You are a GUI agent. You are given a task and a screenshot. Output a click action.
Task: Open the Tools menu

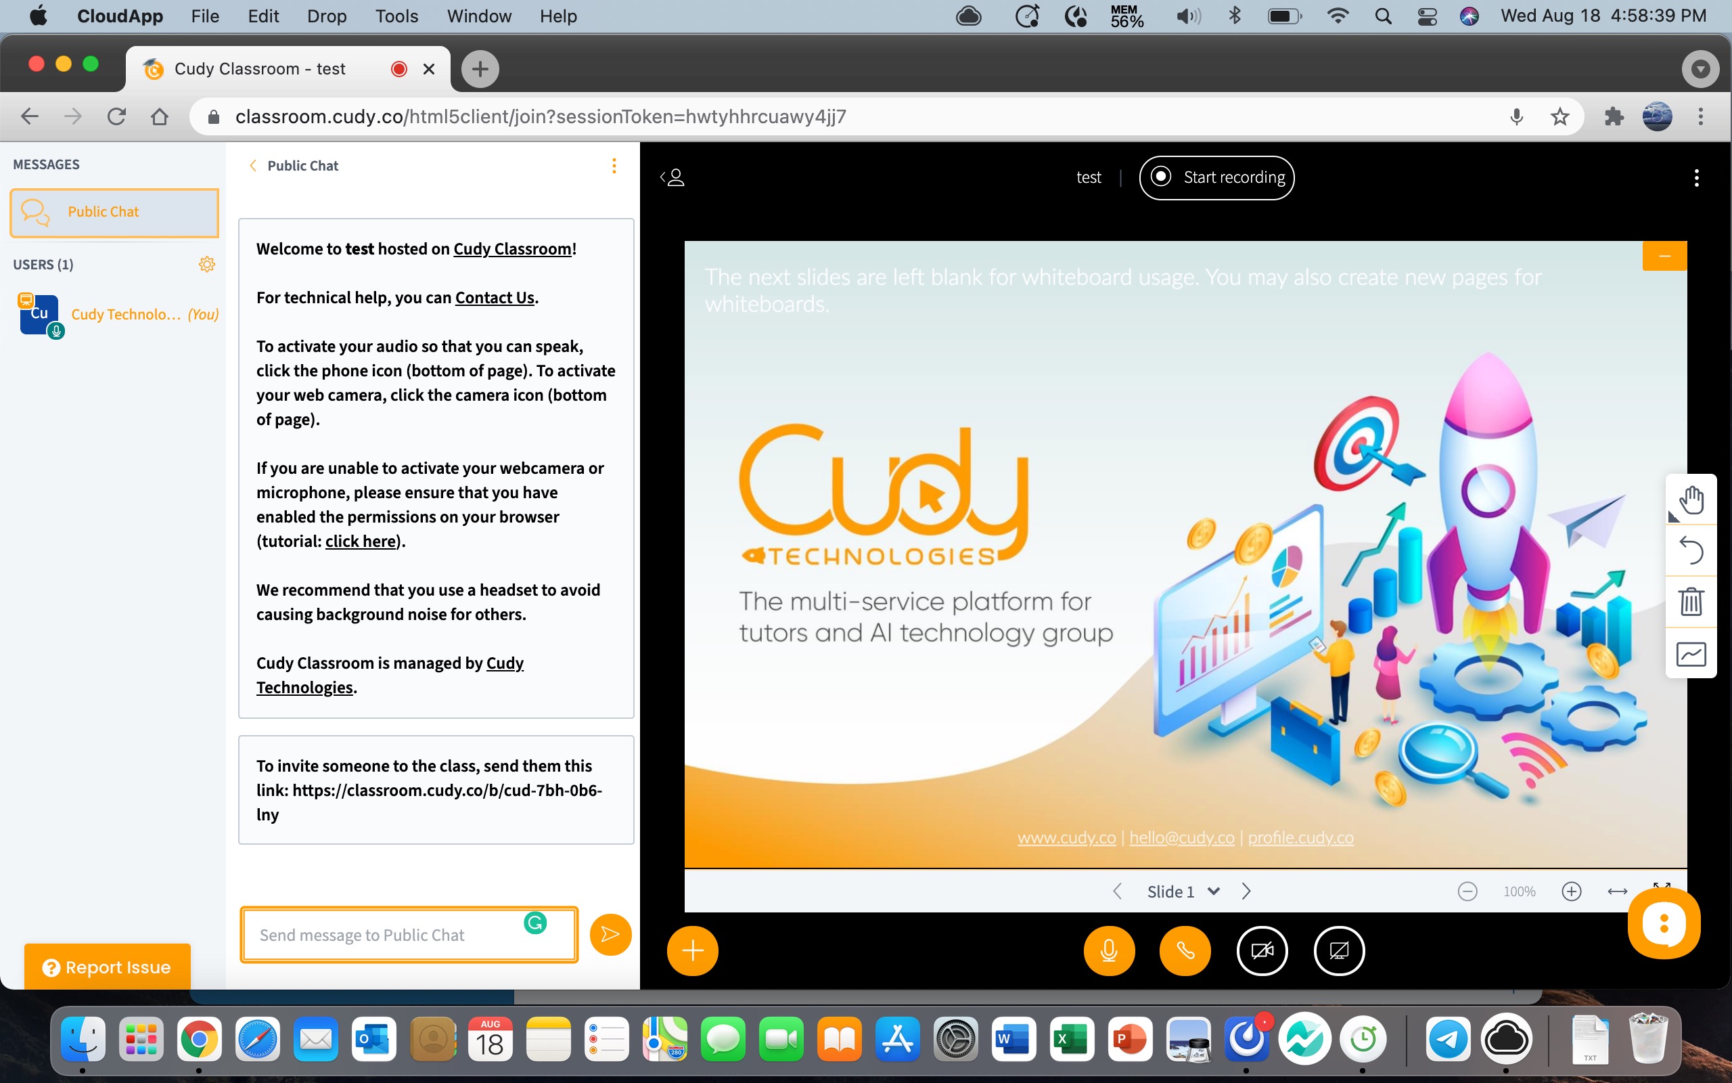[x=396, y=16]
